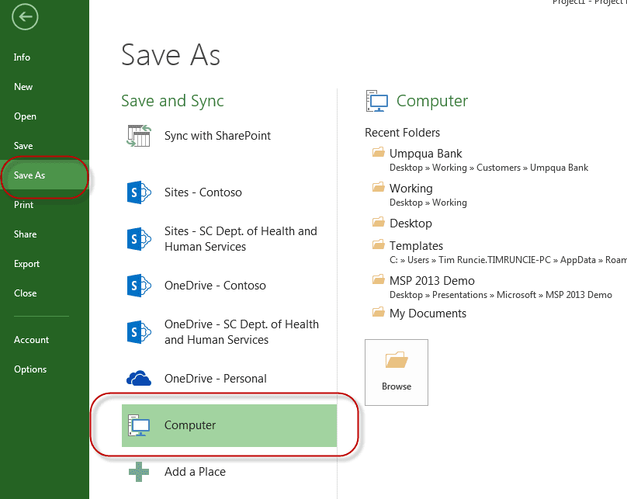Screen dimensions: 627x499
Task: Choose Save in the backstage menu
Action: (23, 146)
